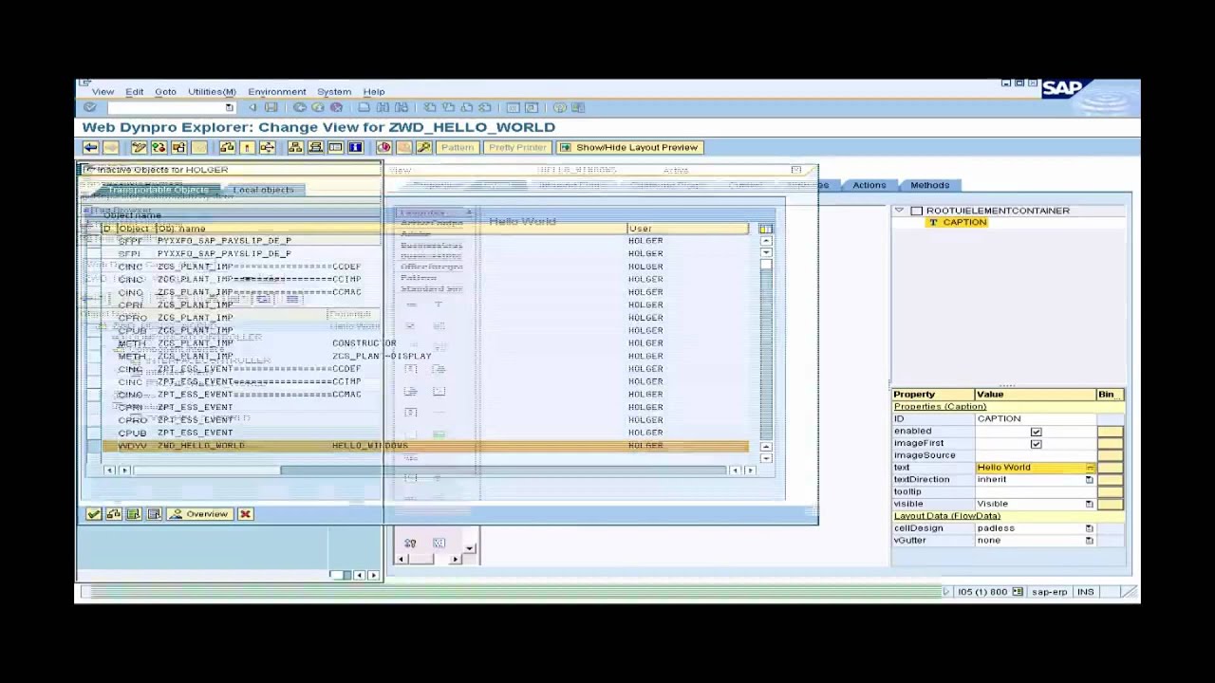The height and width of the screenshot is (683, 1215).
Task: Collapse the ROOTUIELEMENTCONTAINER node
Action: (899, 211)
